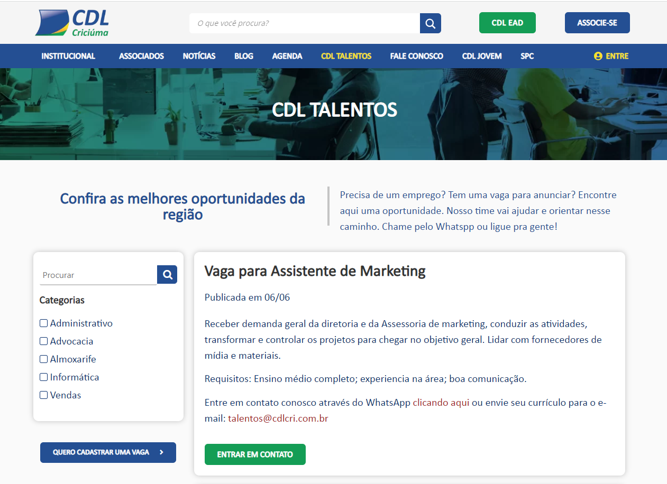Open the SPC menu item
The width and height of the screenshot is (667, 484).
(527, 56)
